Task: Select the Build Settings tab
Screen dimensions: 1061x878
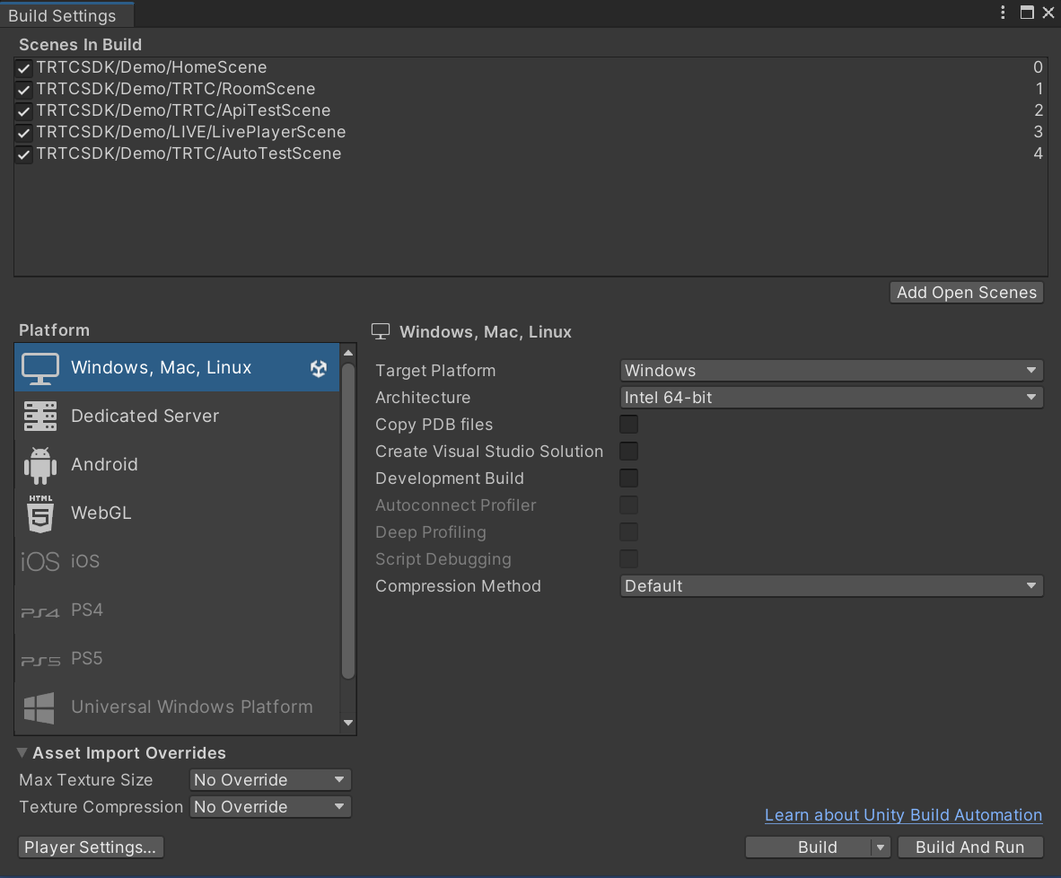Action: [x=62, y=16]
